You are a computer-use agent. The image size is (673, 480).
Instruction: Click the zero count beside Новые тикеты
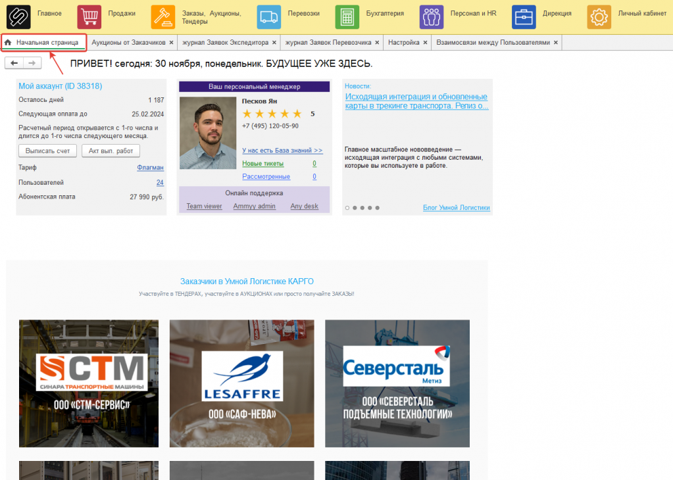314,164
